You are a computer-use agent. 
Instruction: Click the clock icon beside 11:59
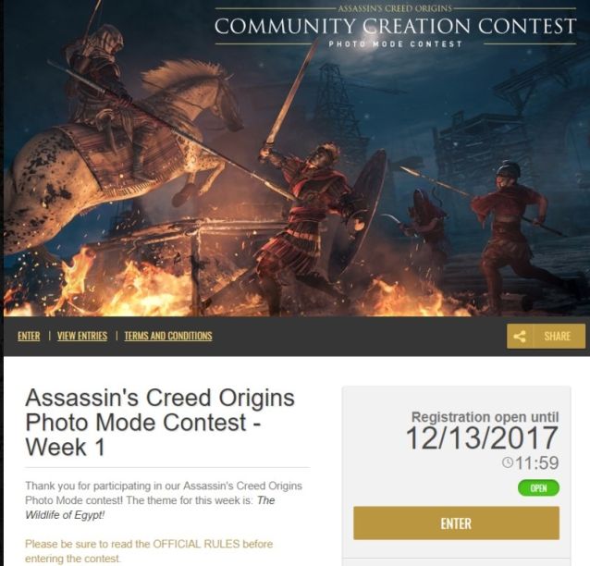(508, 462)
